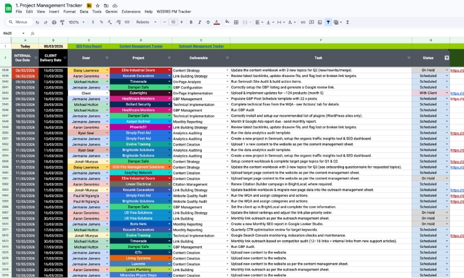Click the Undo arrow in the toolbar

pos(37,22)
